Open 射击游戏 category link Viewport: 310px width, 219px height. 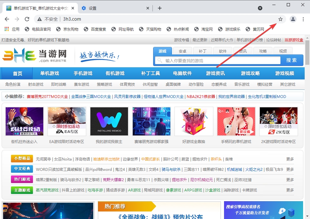(35, 84)
